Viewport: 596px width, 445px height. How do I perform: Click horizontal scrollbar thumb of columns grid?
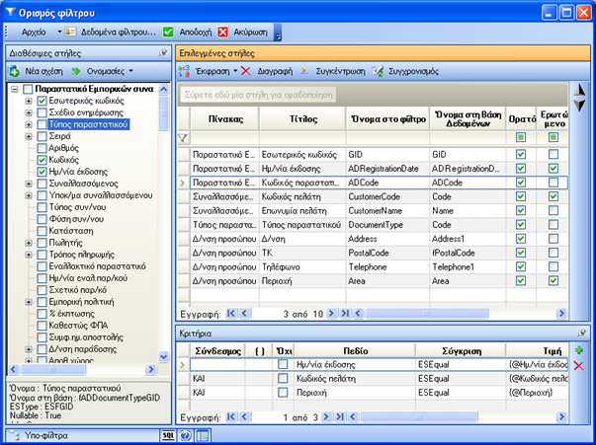pyautogui.click(x=426, y=314)
